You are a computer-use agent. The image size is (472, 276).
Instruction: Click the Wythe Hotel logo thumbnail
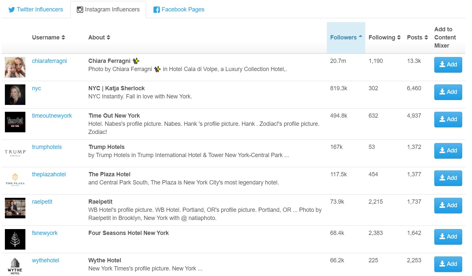tap(15, 266)
